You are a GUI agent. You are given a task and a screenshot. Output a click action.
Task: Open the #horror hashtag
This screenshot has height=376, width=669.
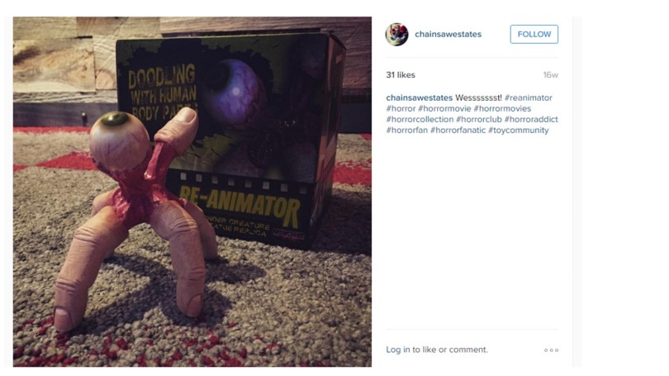pos(401,108)
